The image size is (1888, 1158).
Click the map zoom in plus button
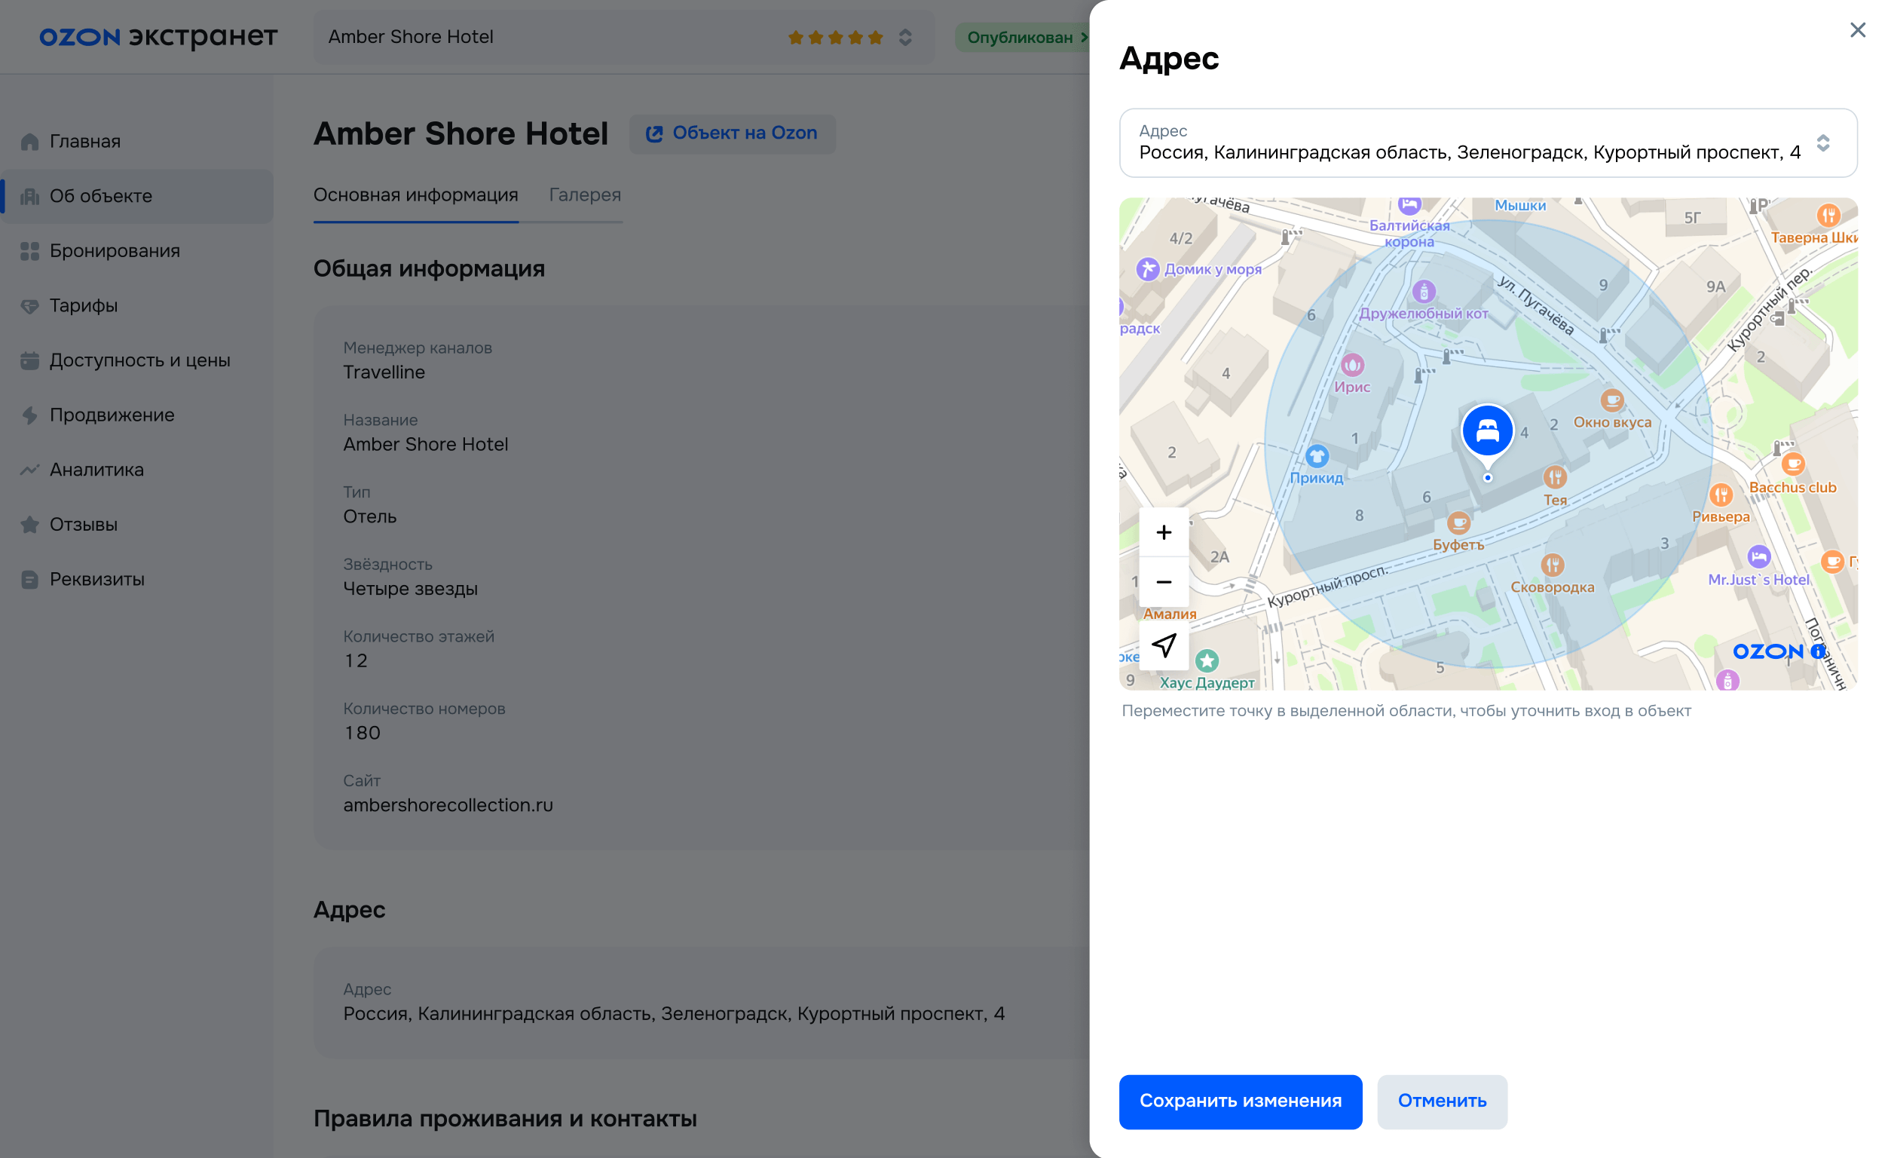pos(1163,532)
